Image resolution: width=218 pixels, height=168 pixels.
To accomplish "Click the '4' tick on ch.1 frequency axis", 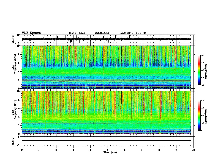I will tap(19, 72).
